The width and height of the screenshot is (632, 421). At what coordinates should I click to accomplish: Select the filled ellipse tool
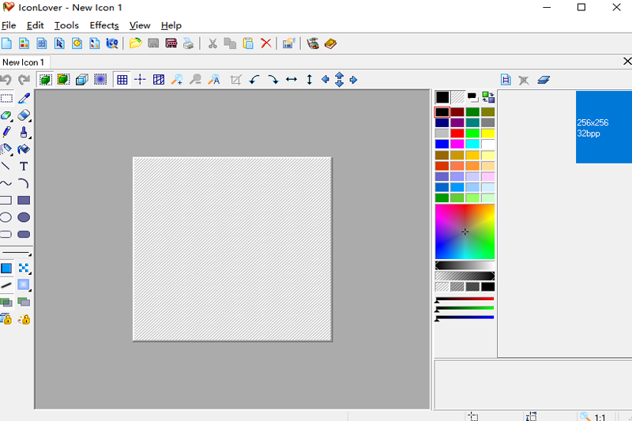tap(24, 217)
